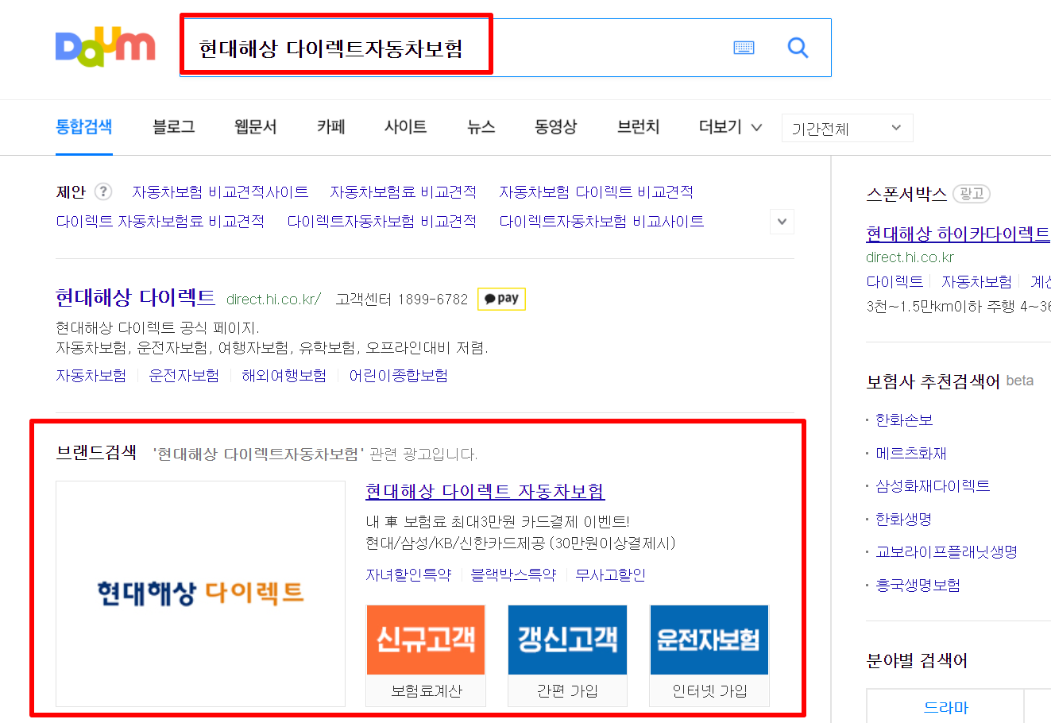Switch to the 뉴스 tab

pos(481,127)
